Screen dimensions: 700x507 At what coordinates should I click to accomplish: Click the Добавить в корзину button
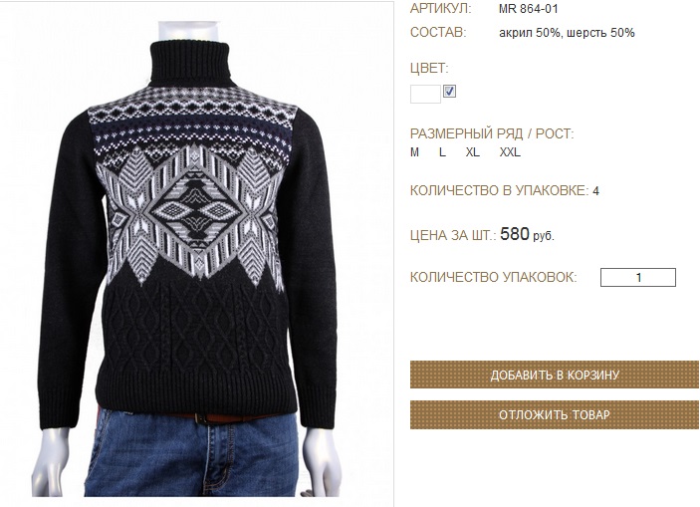point(555,375)
